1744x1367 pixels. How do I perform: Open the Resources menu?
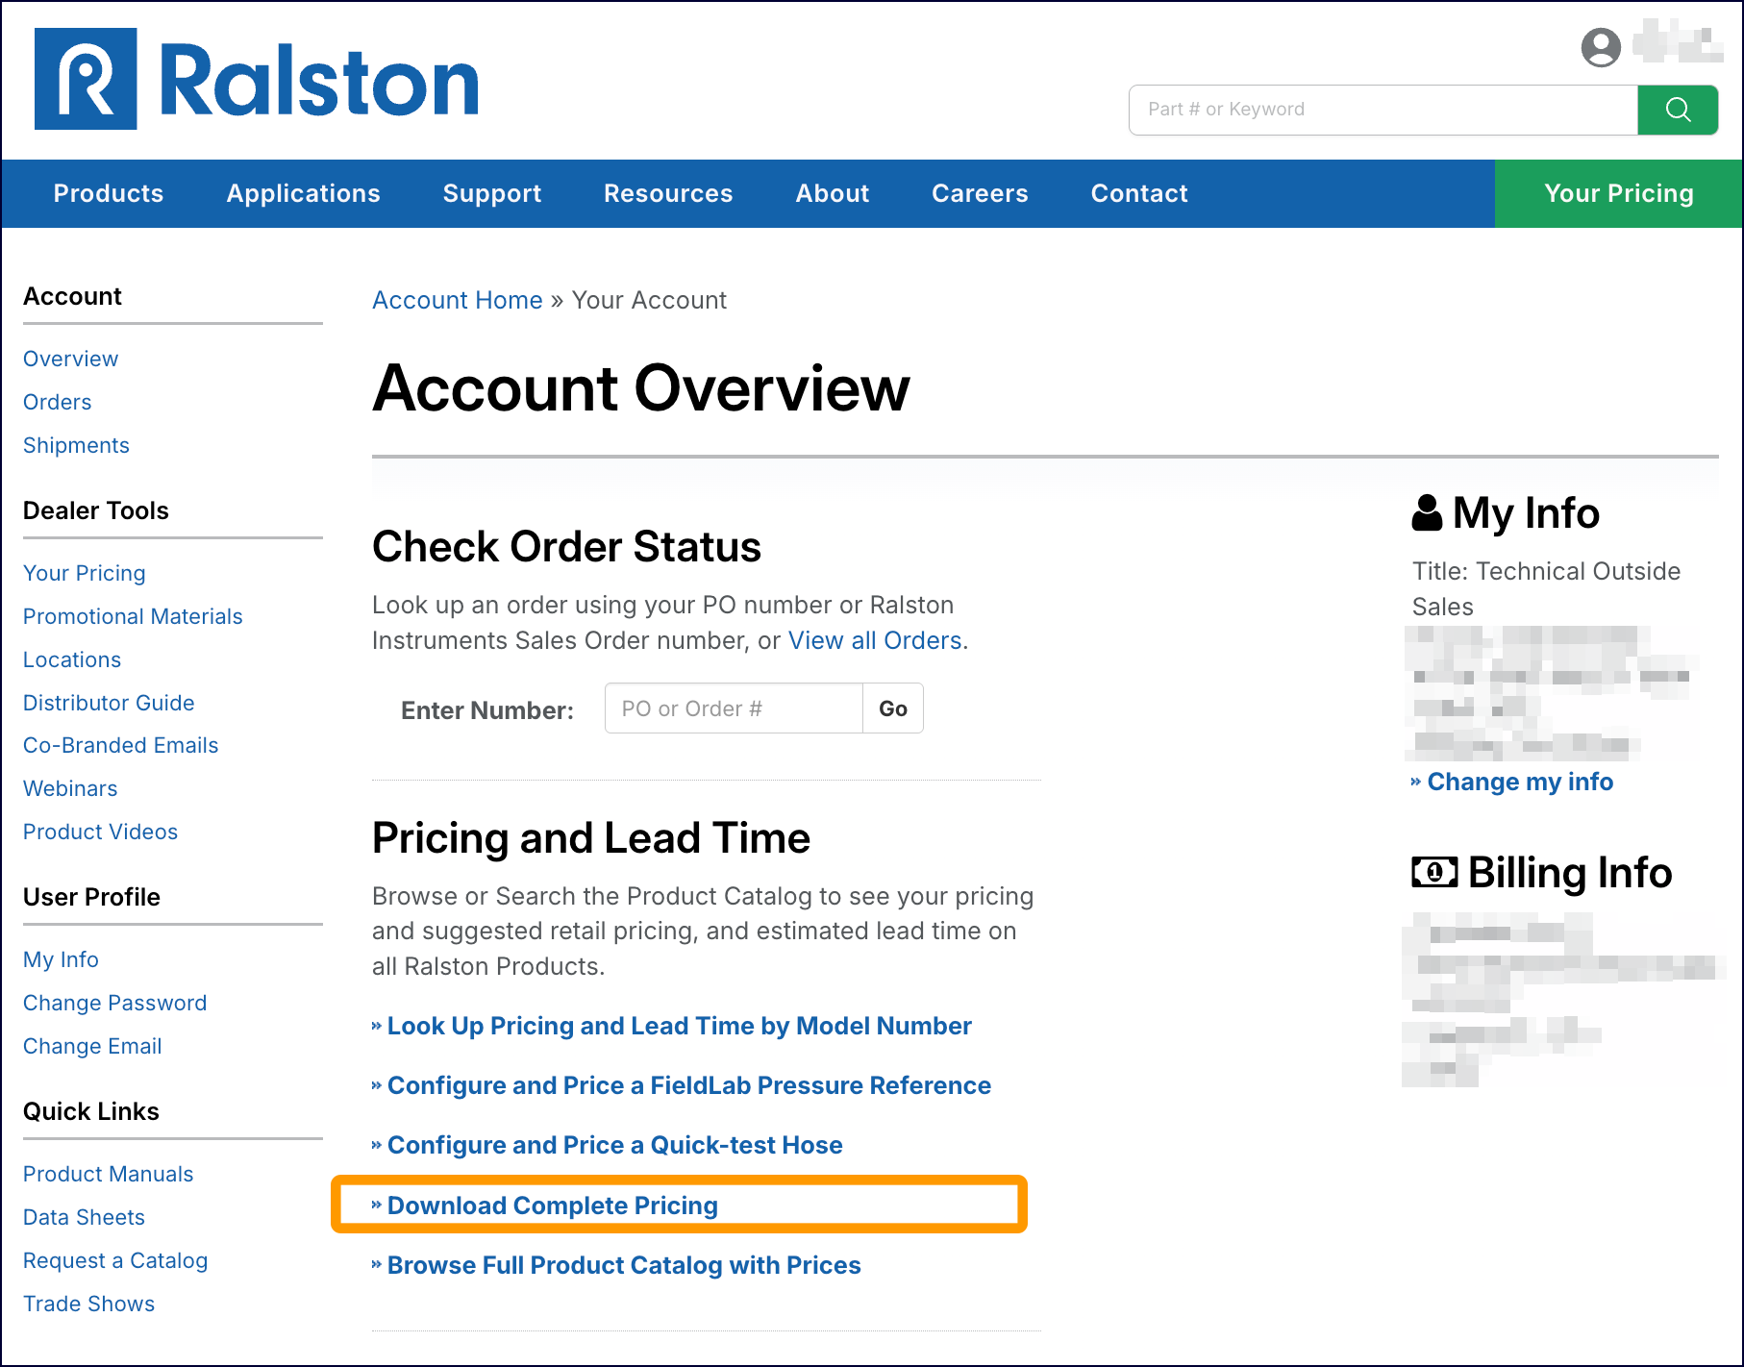[668, 193]
